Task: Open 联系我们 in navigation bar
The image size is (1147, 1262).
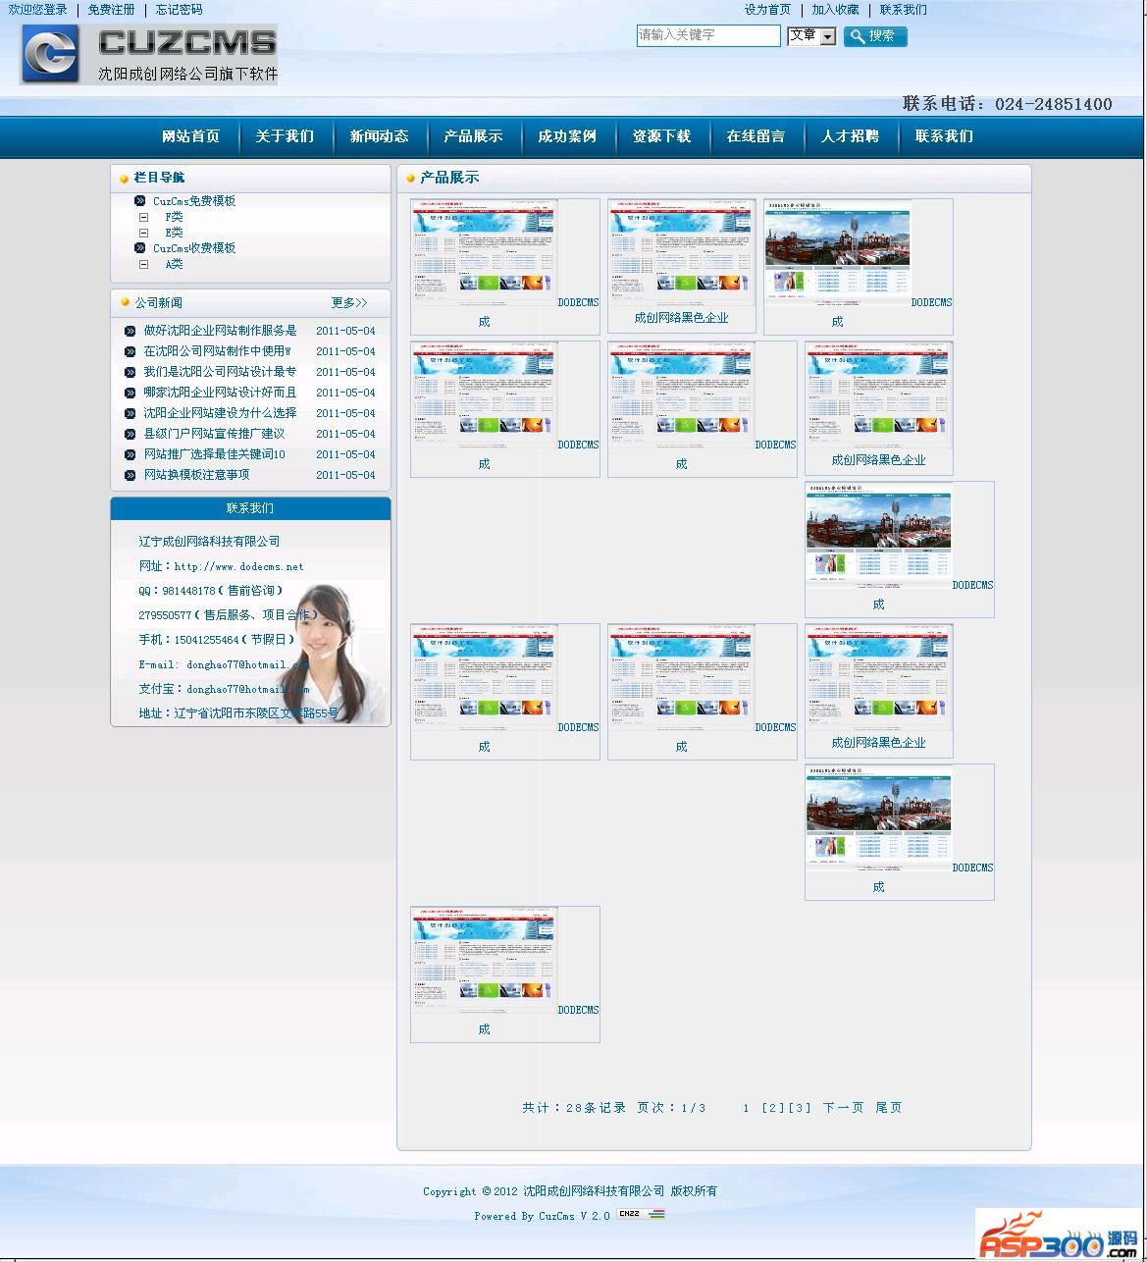Action: [x=945, y=136]
